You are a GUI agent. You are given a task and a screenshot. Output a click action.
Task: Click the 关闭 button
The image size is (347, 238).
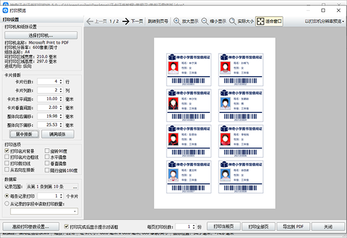pyautogui.click(x=328, y=226)
